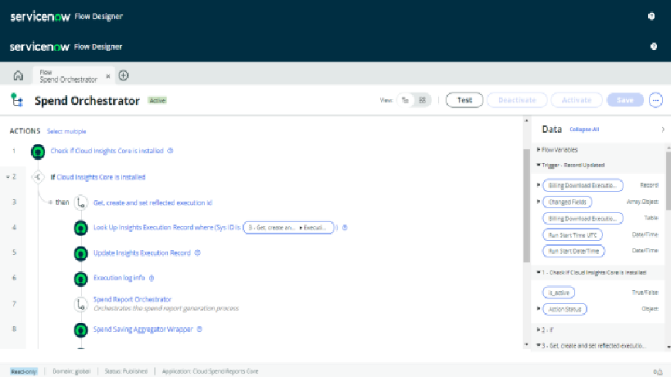The image size is (671, 377).
Task: Click step 1 action icon
Action: [x=38, y=152]
